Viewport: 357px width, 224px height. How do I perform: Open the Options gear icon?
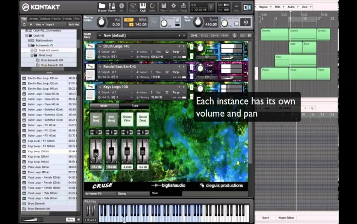[174, 7]
